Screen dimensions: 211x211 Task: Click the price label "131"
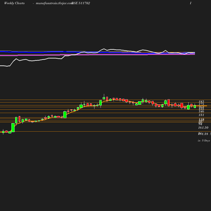click(x=201, y=115)
